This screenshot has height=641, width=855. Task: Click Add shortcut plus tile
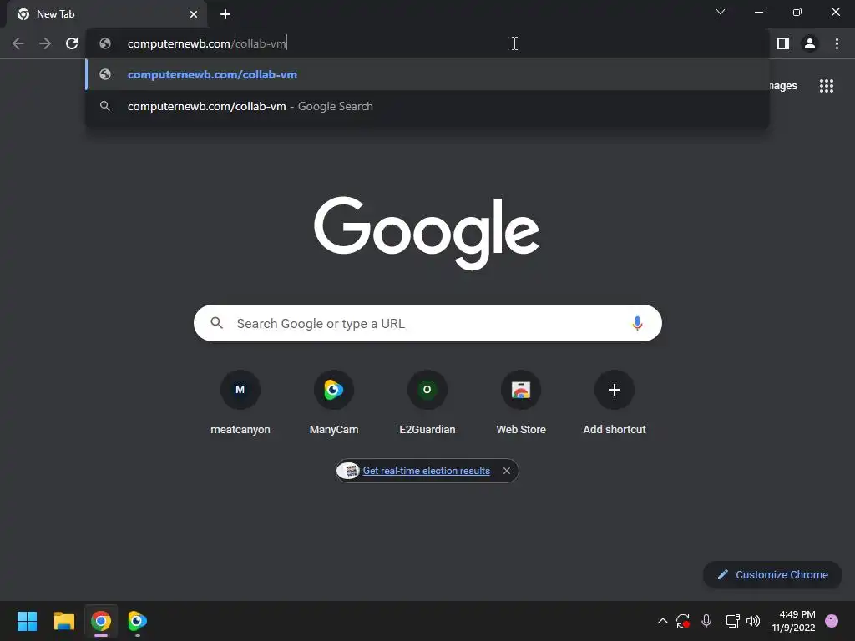click(615, 403)
